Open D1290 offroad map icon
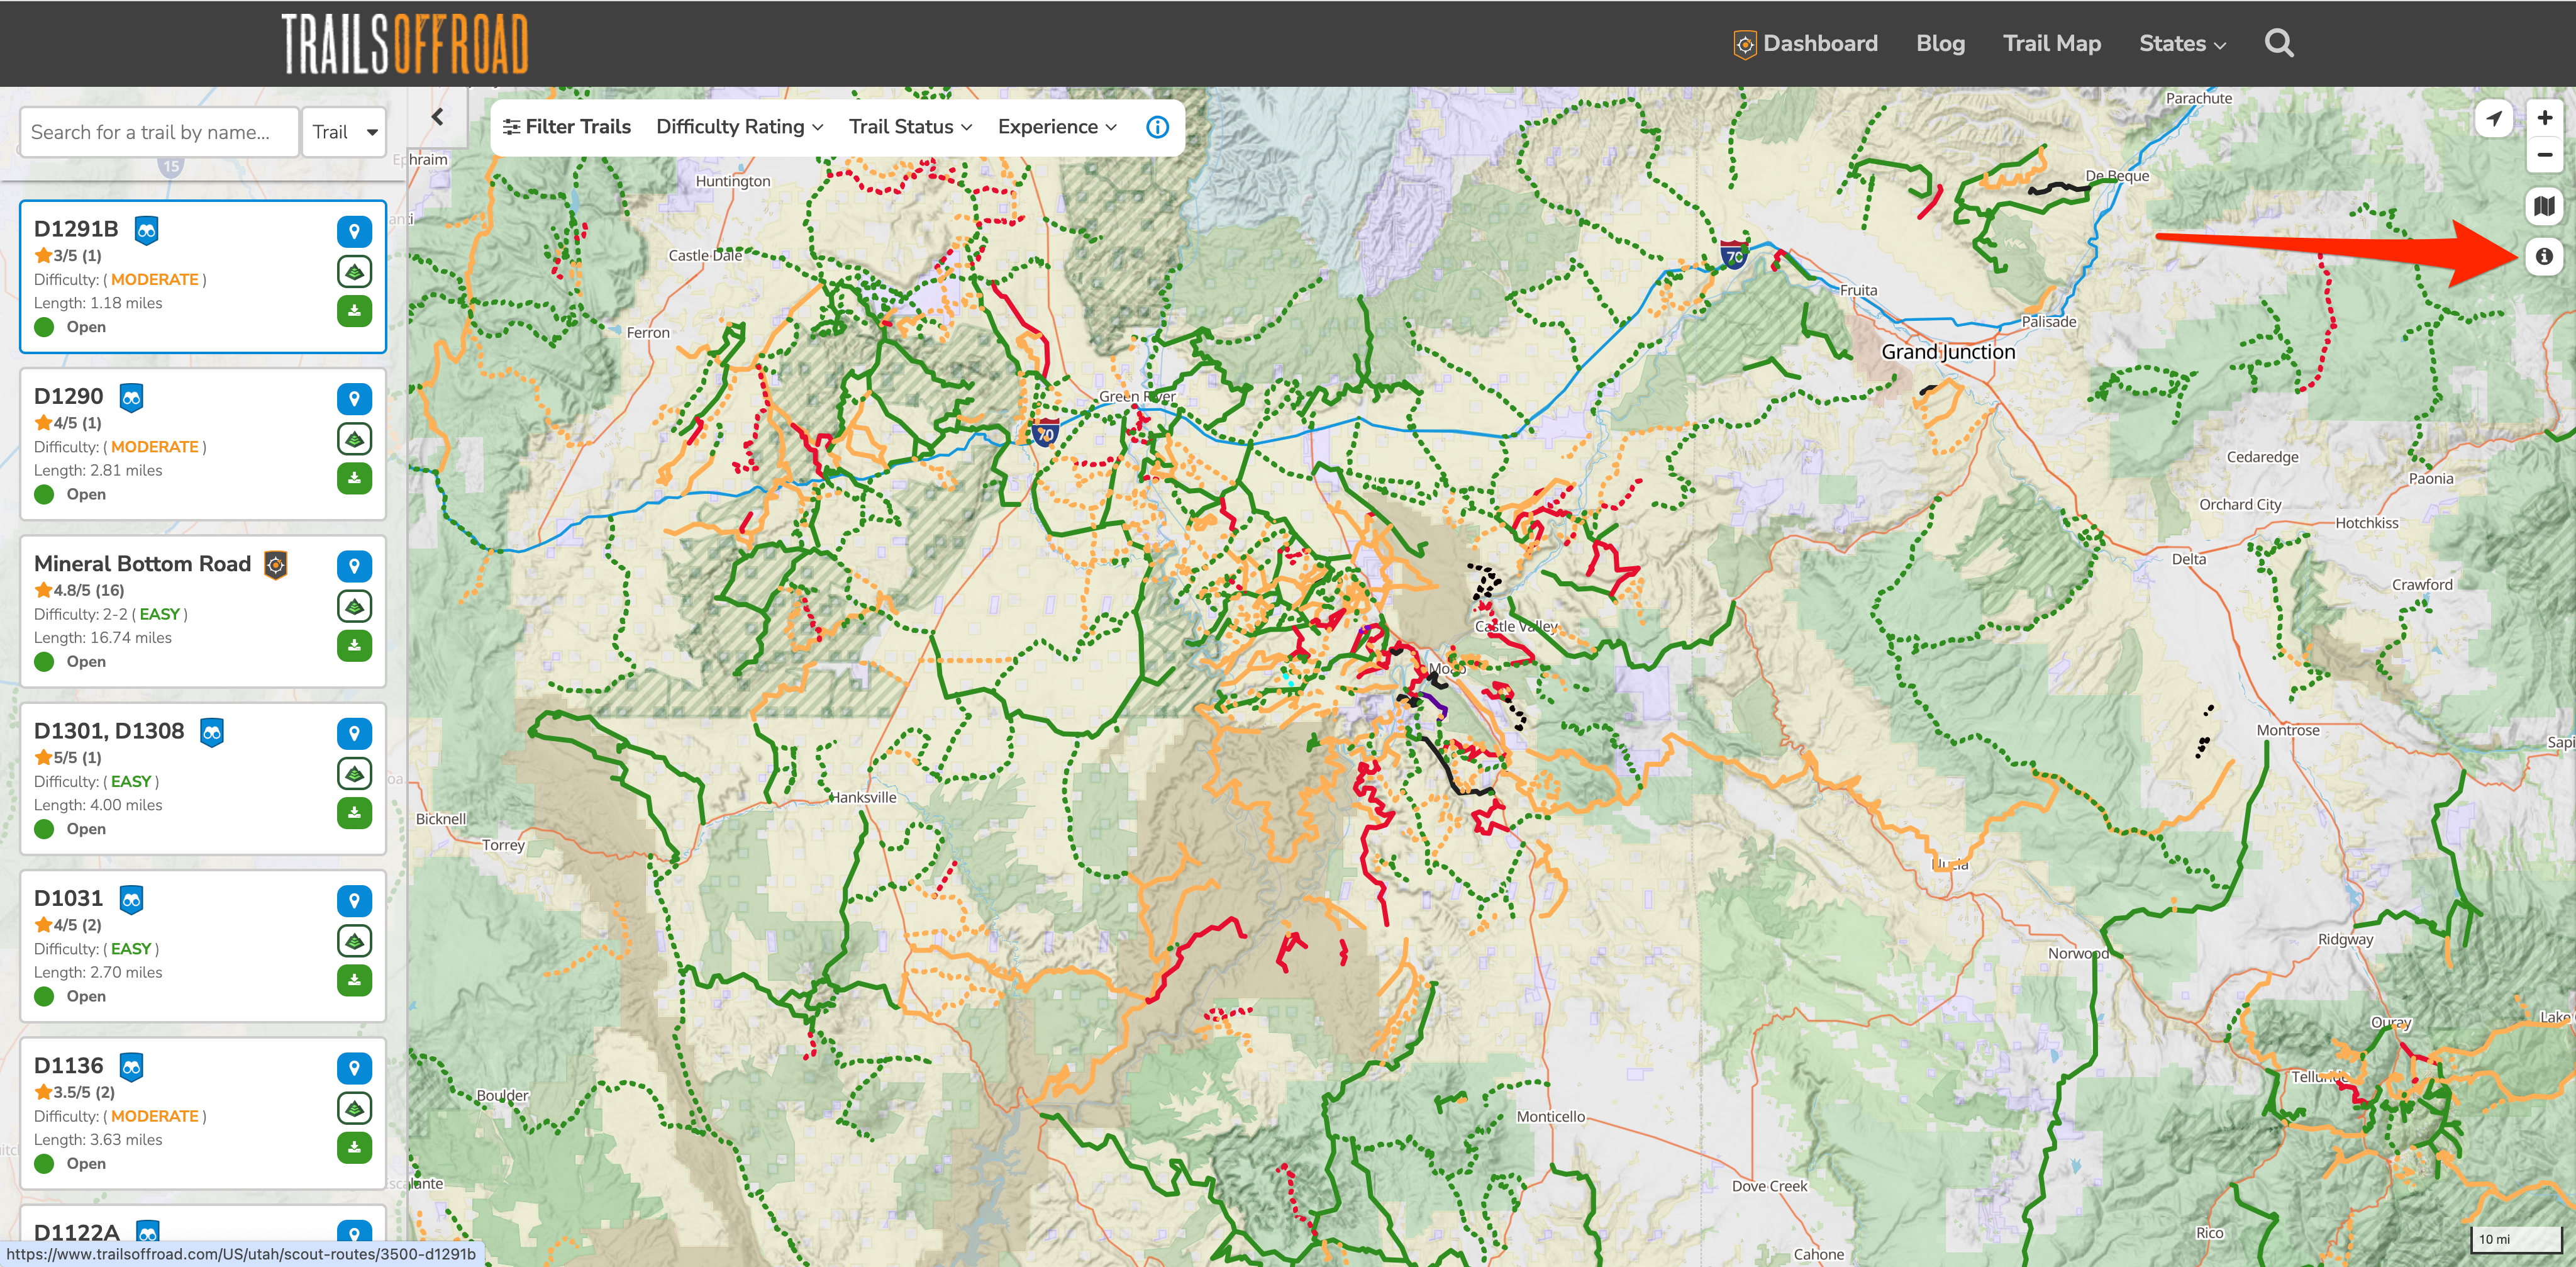Screen dimensions: 2576x1267 coord(354,438)
